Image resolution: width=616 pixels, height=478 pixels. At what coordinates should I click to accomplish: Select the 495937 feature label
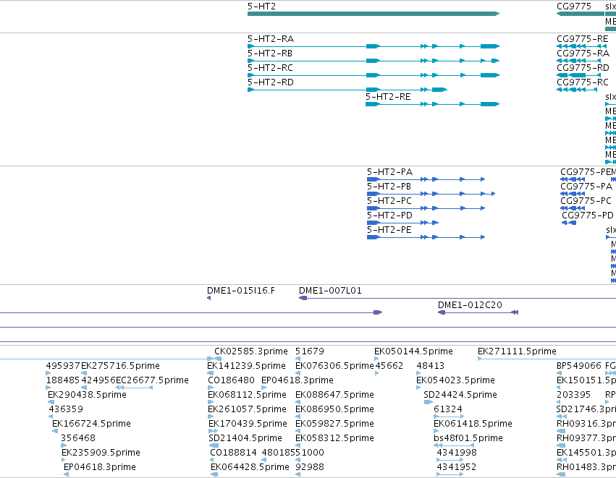(x=63, y=366)
